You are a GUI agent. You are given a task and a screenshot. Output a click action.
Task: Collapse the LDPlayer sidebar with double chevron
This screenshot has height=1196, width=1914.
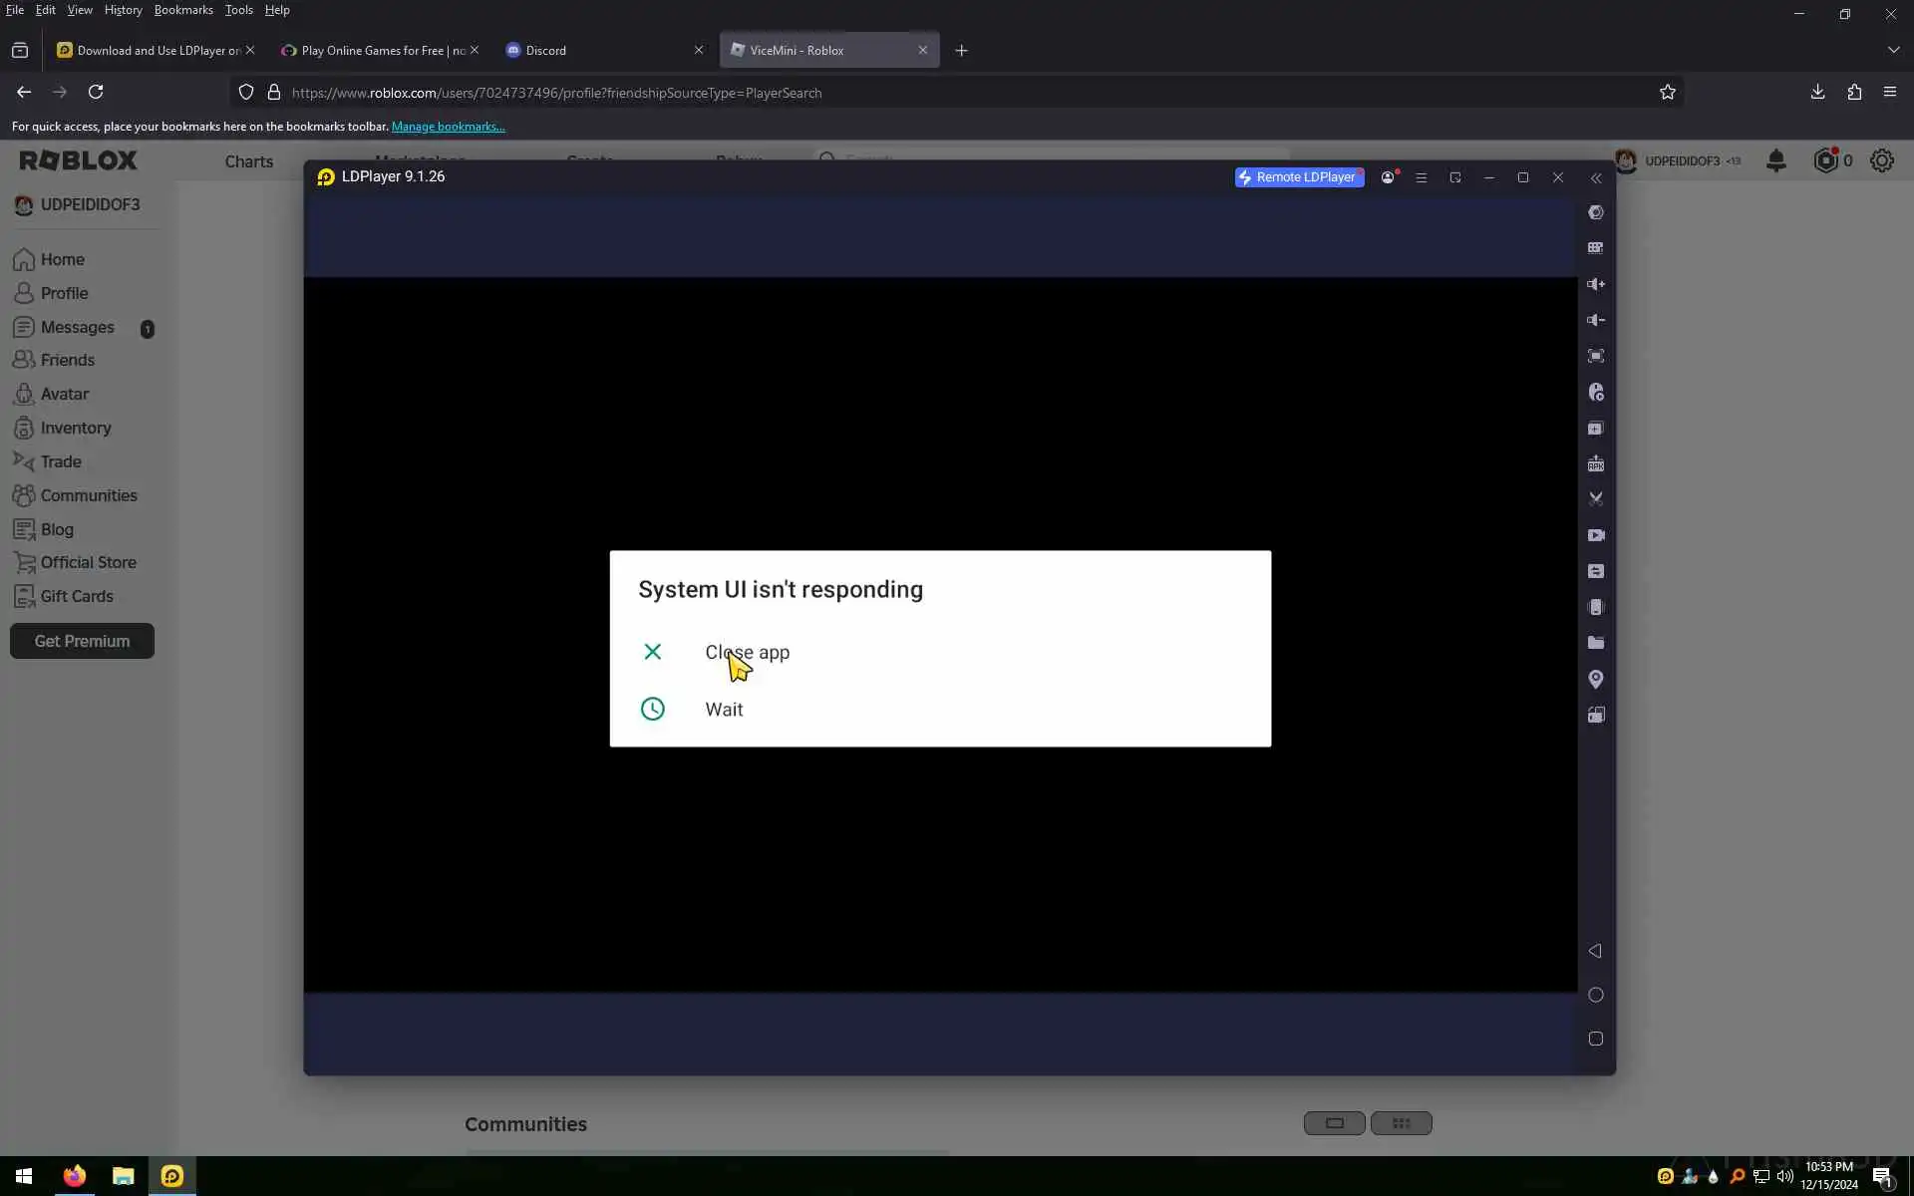[1596, 177]
